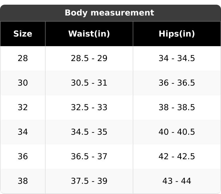
Task: Click hips value 36 - 36.5
Action: [177, 83]
